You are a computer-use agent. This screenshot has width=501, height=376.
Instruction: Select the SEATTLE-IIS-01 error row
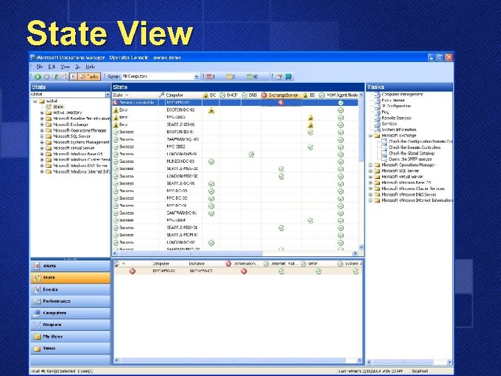click(x=235, y=125)
